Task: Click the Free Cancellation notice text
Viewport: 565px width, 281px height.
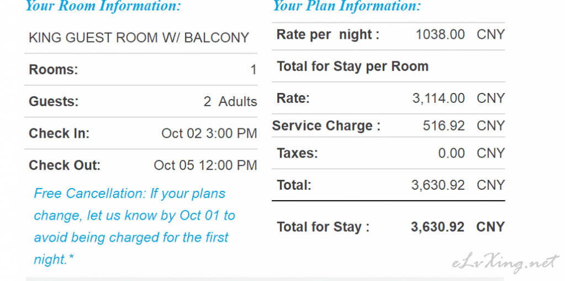Action: (134, 226)
